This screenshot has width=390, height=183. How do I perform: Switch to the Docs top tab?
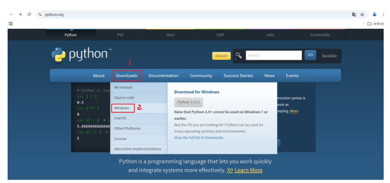tap(170, 35)
